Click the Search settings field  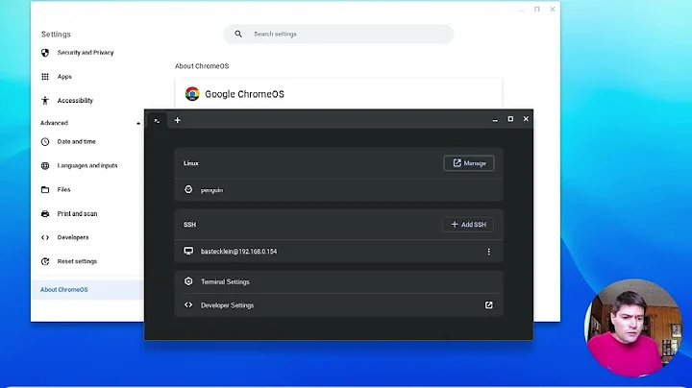[x=338, y=34]
